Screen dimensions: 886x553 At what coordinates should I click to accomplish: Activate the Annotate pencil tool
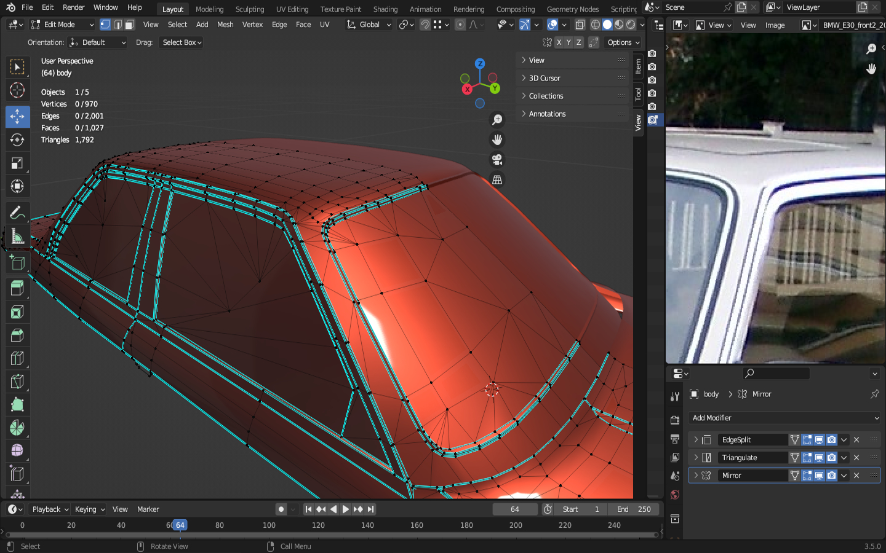(17, 213)
